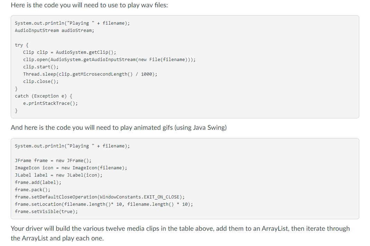The height and width of the screenshot is (246, 370).
Task: Click the Clip clip = AudioSystem.getClip() line
Action: 70,52
